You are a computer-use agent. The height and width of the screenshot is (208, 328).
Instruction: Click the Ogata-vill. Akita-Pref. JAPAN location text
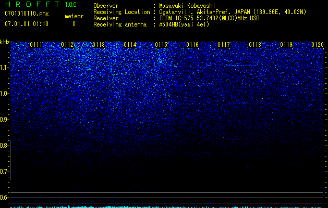233,12
